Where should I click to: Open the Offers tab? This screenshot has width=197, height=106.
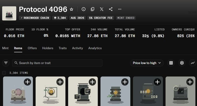click(x=32, y=48)
